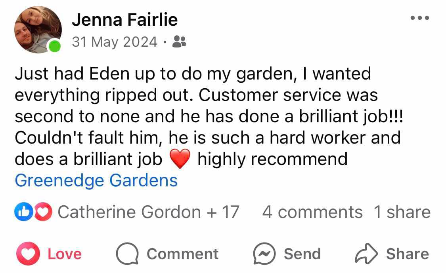Open the Greenedge Gardens page link
Screen dimensions: 446x273
96,180
